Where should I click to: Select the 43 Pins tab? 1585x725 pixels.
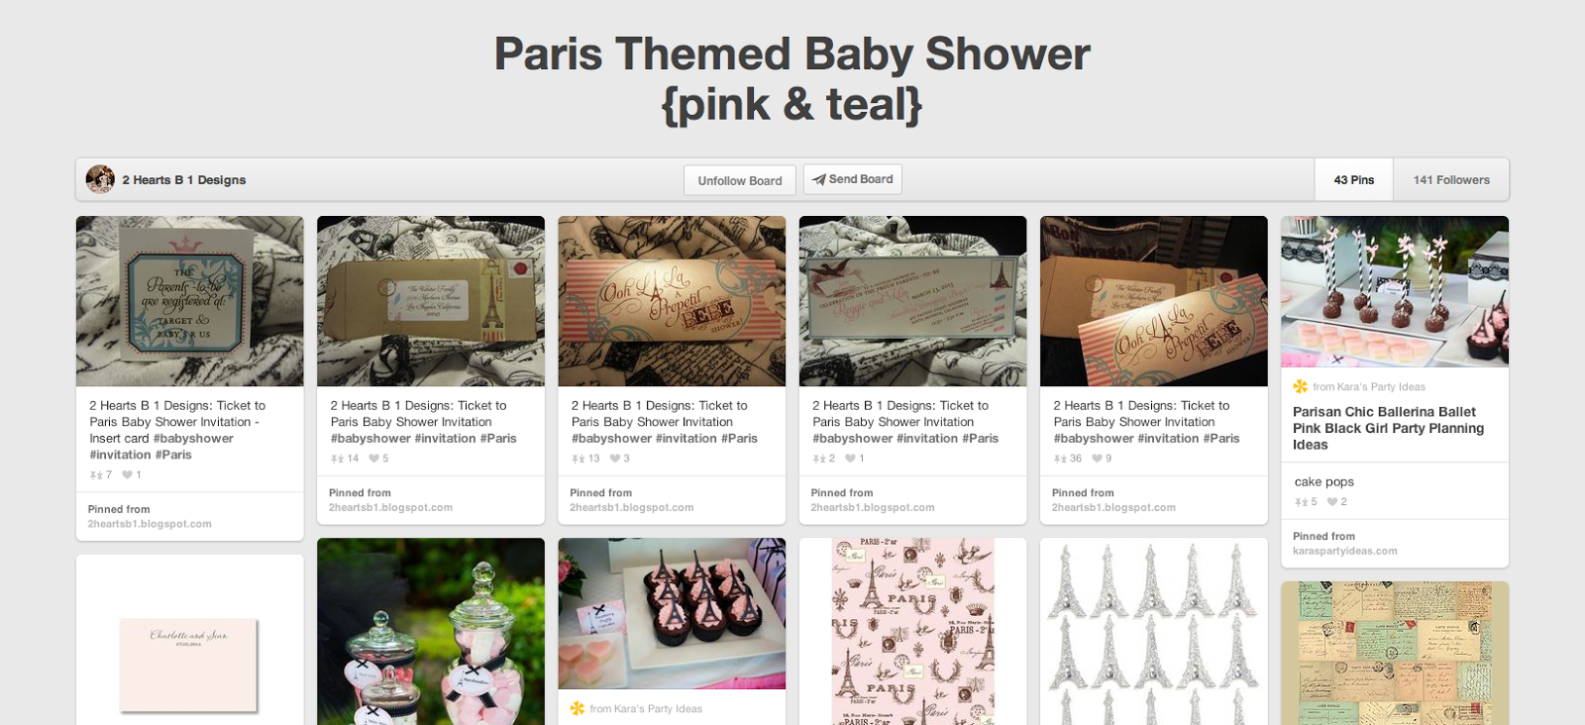pyautogui.click(x=1354, y=179)
